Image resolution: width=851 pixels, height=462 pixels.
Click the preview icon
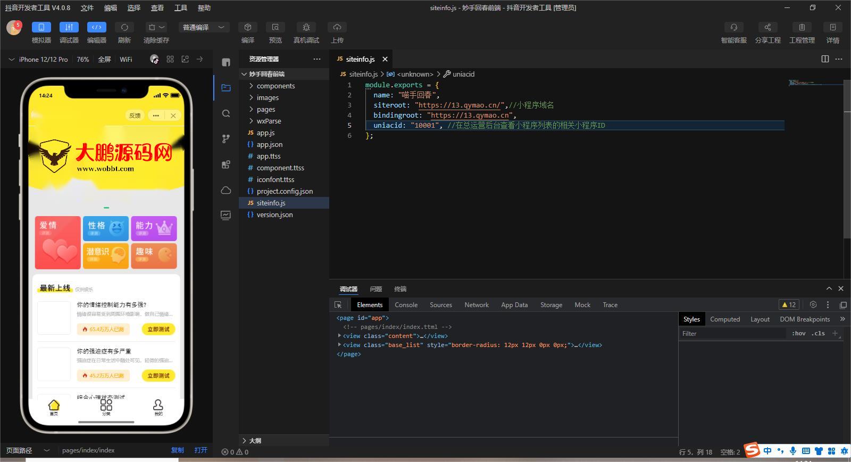276,27
